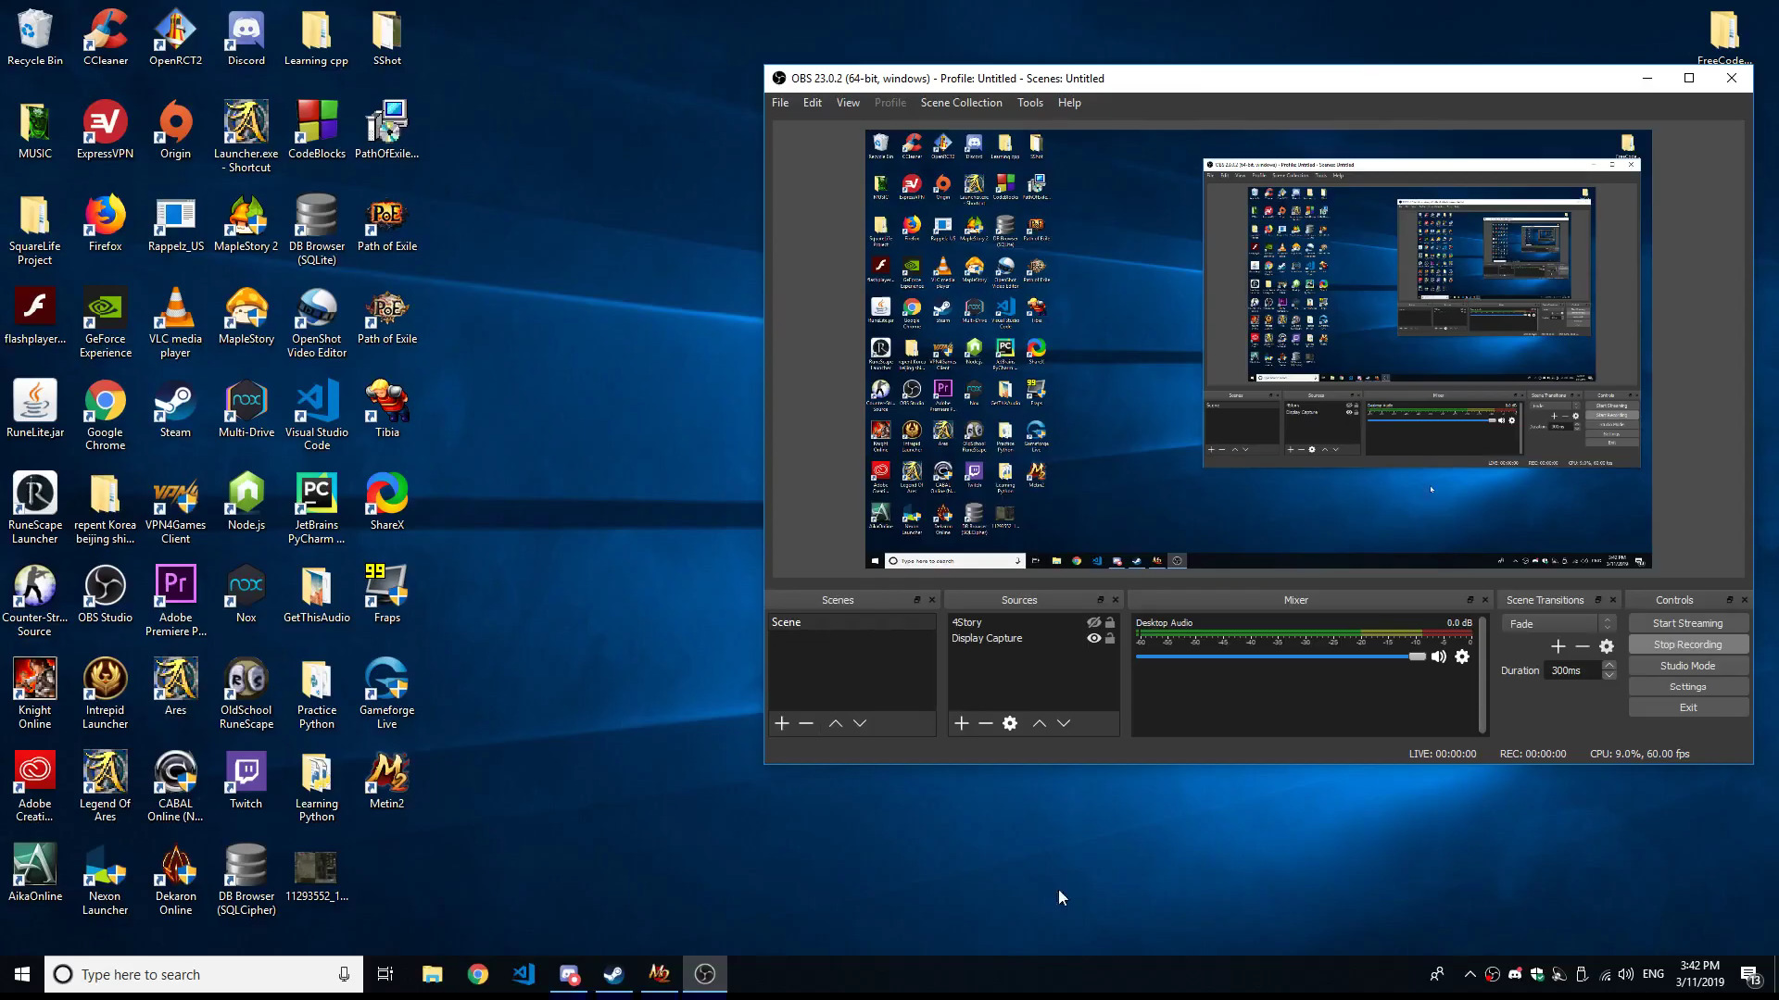
Task: Open the Fade transition dropdown
Action: [x=1558, y=624]
